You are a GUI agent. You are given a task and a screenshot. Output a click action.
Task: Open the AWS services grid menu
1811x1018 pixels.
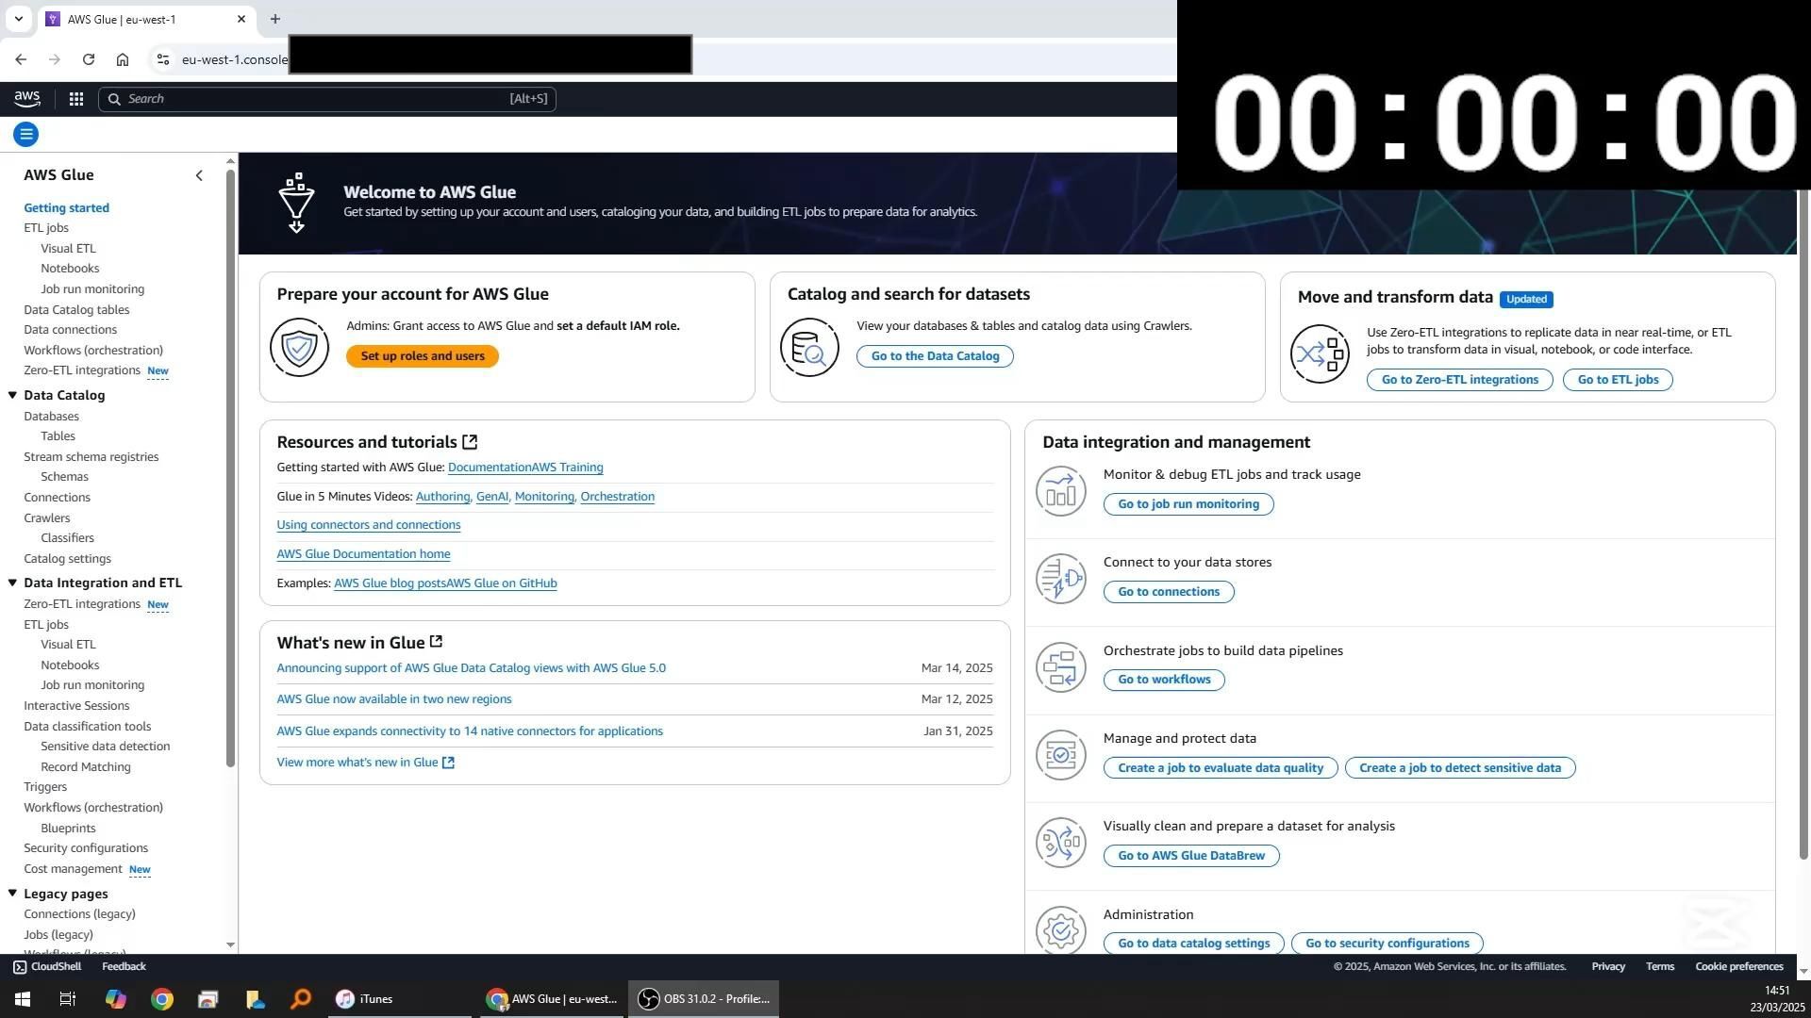click(76, 99)
